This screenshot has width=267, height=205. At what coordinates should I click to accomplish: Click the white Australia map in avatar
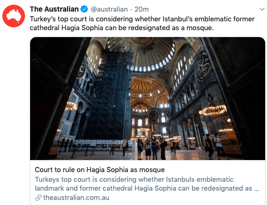[13, 16]
